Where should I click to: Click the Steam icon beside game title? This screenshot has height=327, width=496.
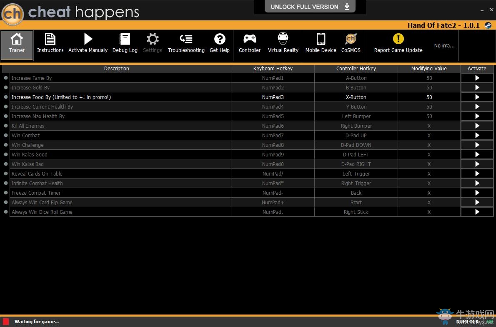488,25
